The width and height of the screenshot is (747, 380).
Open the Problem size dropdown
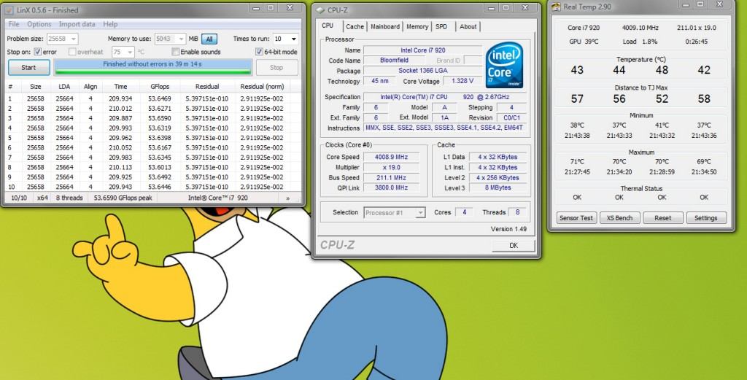[74, 39]
